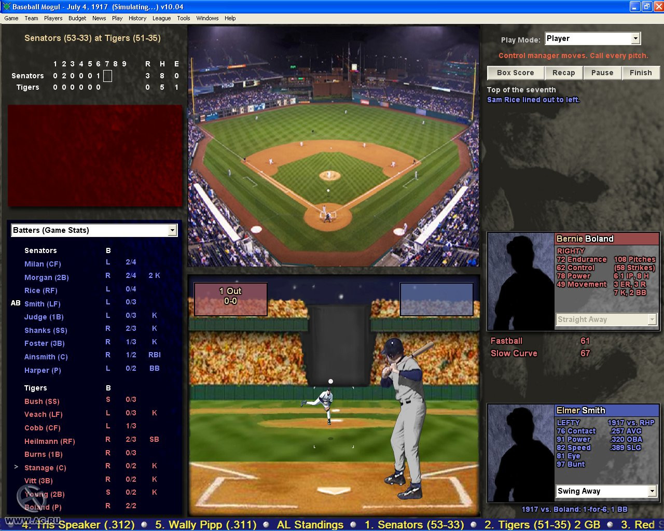Select Smith (LF) in Senators lineup
The height and width of the screenshot is (531, 664).
[43, 304]
